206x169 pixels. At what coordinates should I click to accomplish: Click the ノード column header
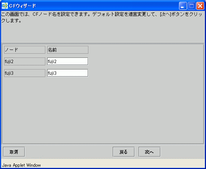pos(25,50)
